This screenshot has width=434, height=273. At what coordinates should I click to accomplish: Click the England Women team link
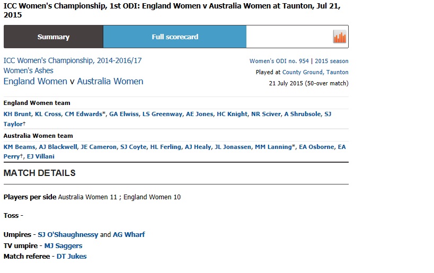(x=35, y=82)
